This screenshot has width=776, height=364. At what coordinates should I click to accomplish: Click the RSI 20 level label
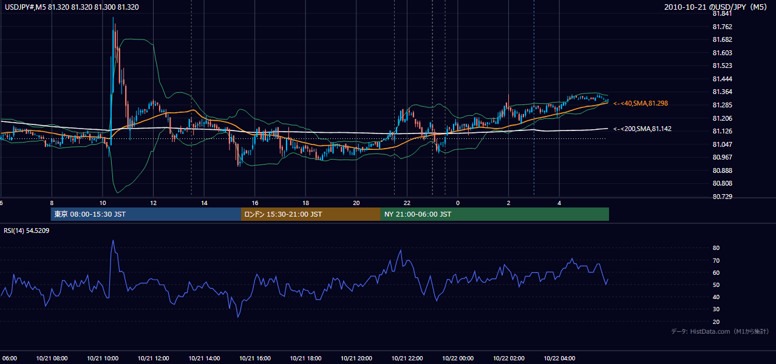point(716,322)
